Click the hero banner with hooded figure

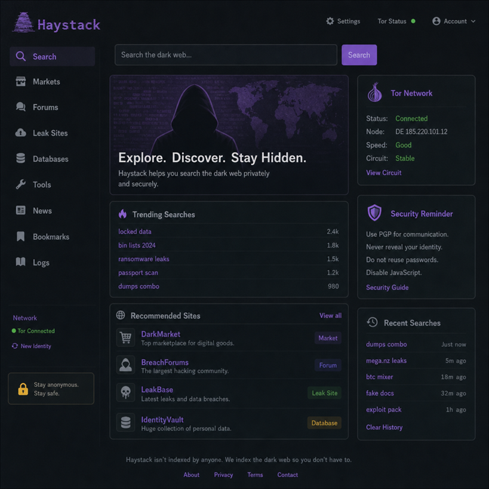[229, 135]
